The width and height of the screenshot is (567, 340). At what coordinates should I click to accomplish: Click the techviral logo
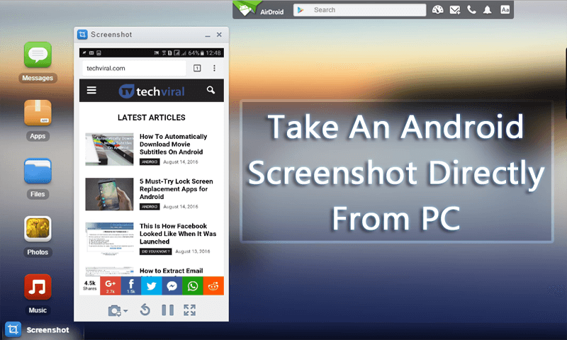click(152, 91)
